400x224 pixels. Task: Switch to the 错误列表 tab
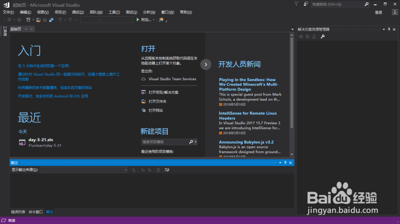[x=18, y=212]
